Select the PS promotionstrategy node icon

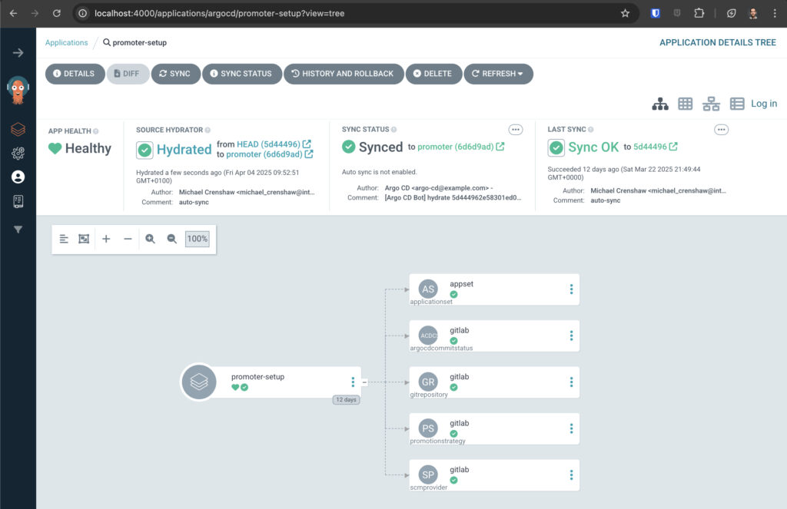click(428, 428)
